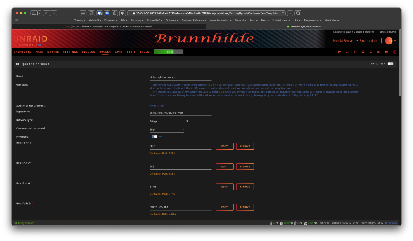The image size is (413, 241).
Task: Open a new tab with the plus icon
Action: pos(290,13)
